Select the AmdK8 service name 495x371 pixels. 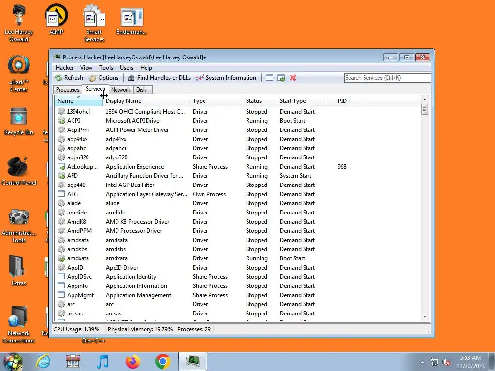pyautogui.click(x=76, y=221)
